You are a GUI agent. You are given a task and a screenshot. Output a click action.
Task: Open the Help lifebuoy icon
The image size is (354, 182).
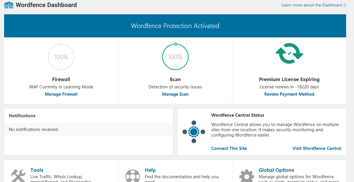pyautogui.click(x=133, y=176)
